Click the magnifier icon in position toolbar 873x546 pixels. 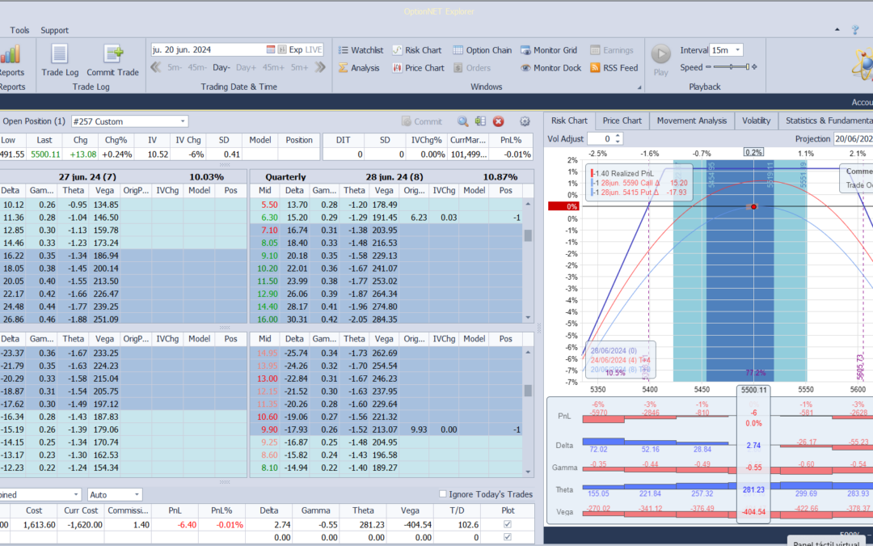click(462, 121)
